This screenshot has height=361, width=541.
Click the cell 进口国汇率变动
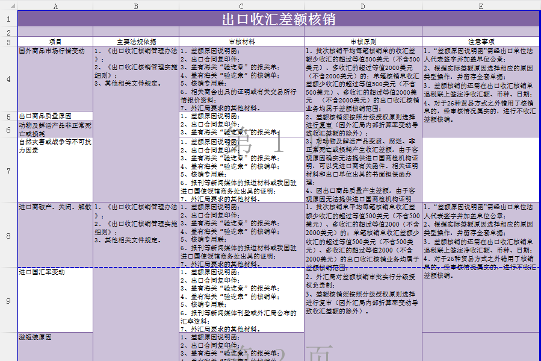click(x=55, y=300)
